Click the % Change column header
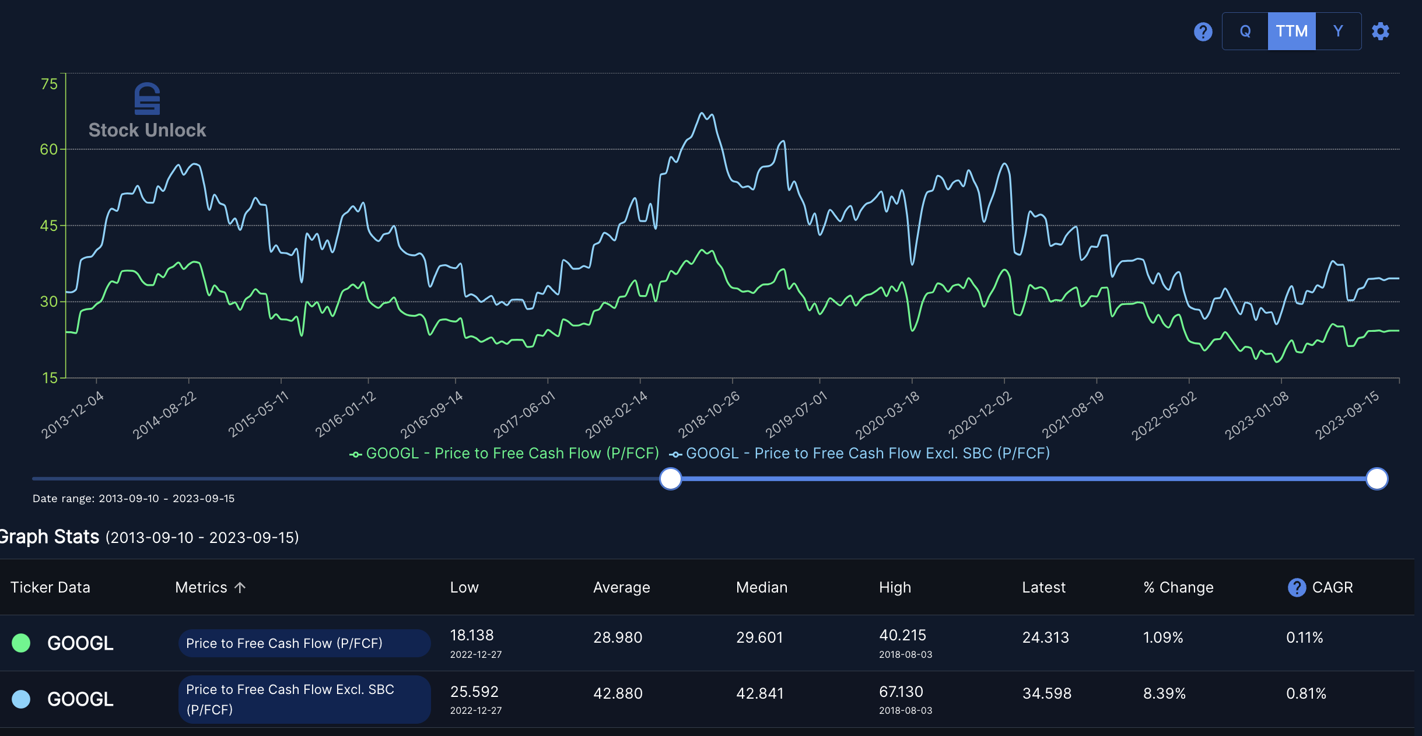 click(x=1178, y=587)
